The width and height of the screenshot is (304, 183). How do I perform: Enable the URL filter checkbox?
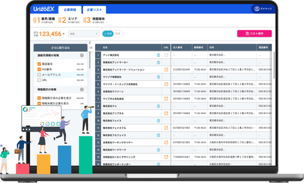[39, 80]
